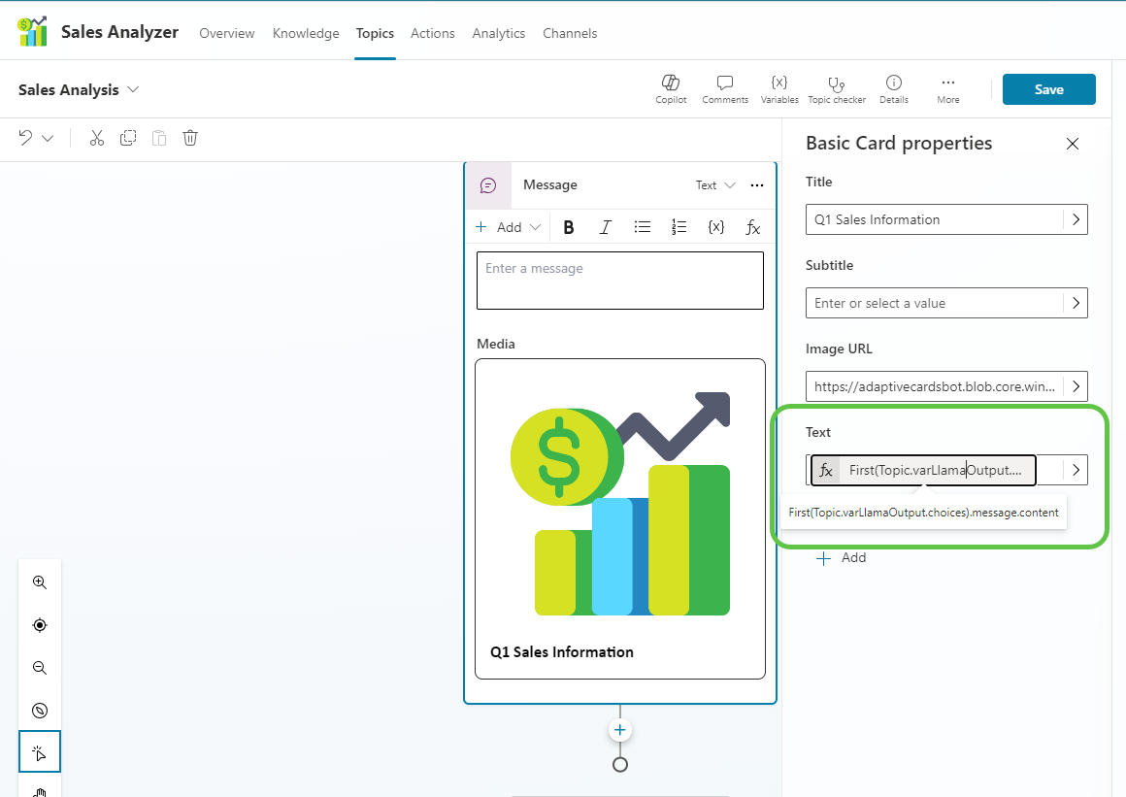Expand the Title field value picker arrow
This screenshot has width=1126, height=797.
(1076, 219)
